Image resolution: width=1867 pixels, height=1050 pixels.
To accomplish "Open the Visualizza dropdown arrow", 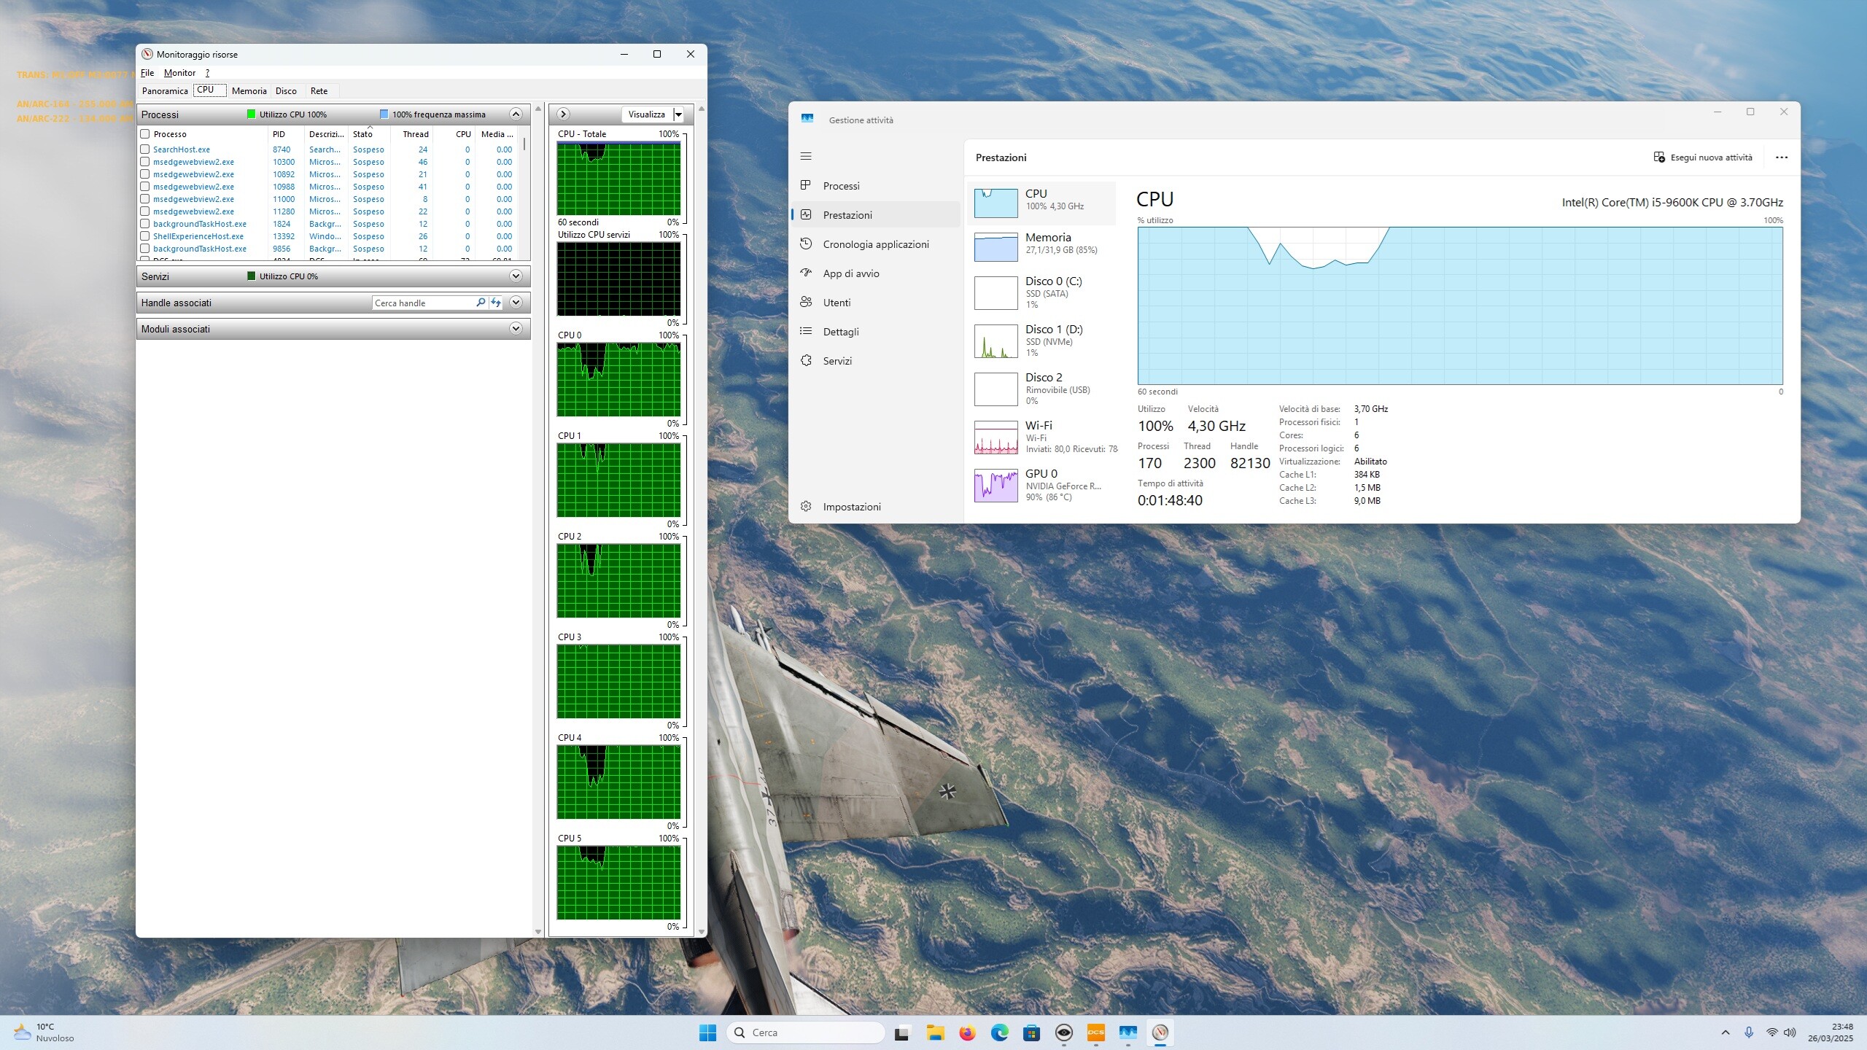I will [x=678, y=114].
